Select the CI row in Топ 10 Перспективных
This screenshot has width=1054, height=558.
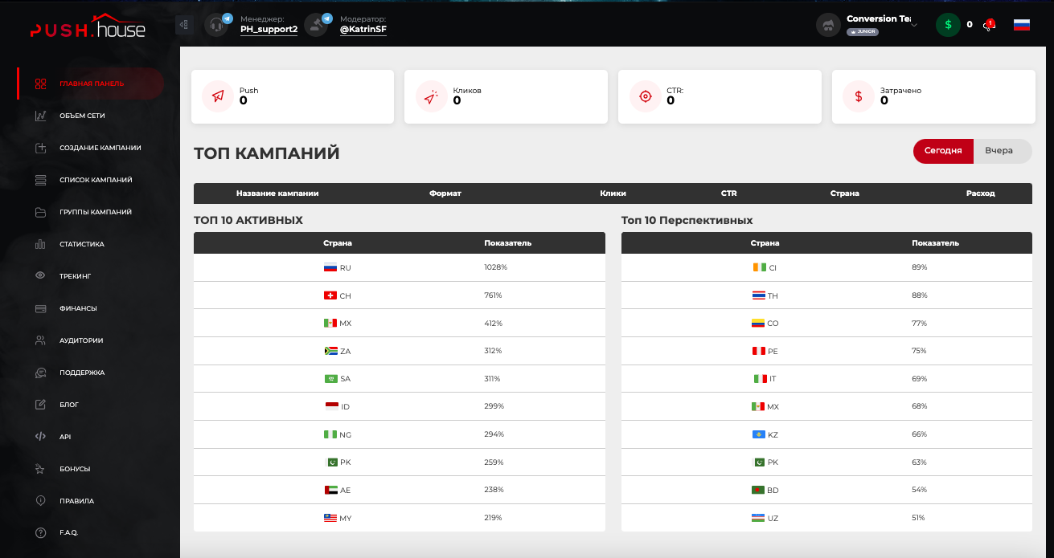click(826, 267)
